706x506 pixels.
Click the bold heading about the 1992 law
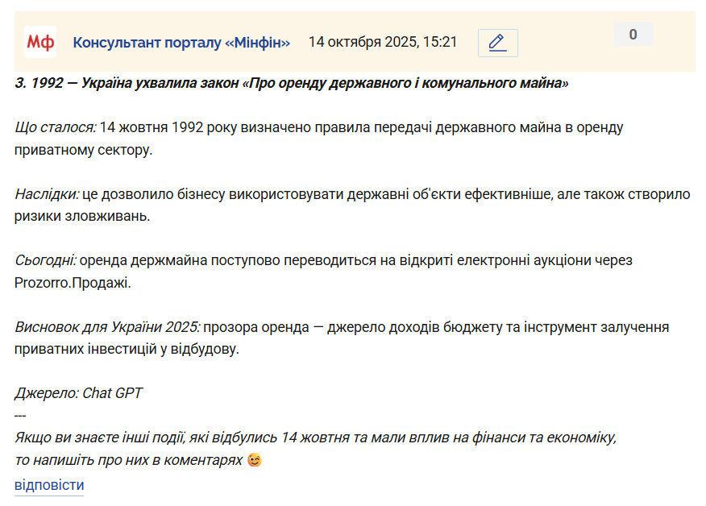point(291,83)
